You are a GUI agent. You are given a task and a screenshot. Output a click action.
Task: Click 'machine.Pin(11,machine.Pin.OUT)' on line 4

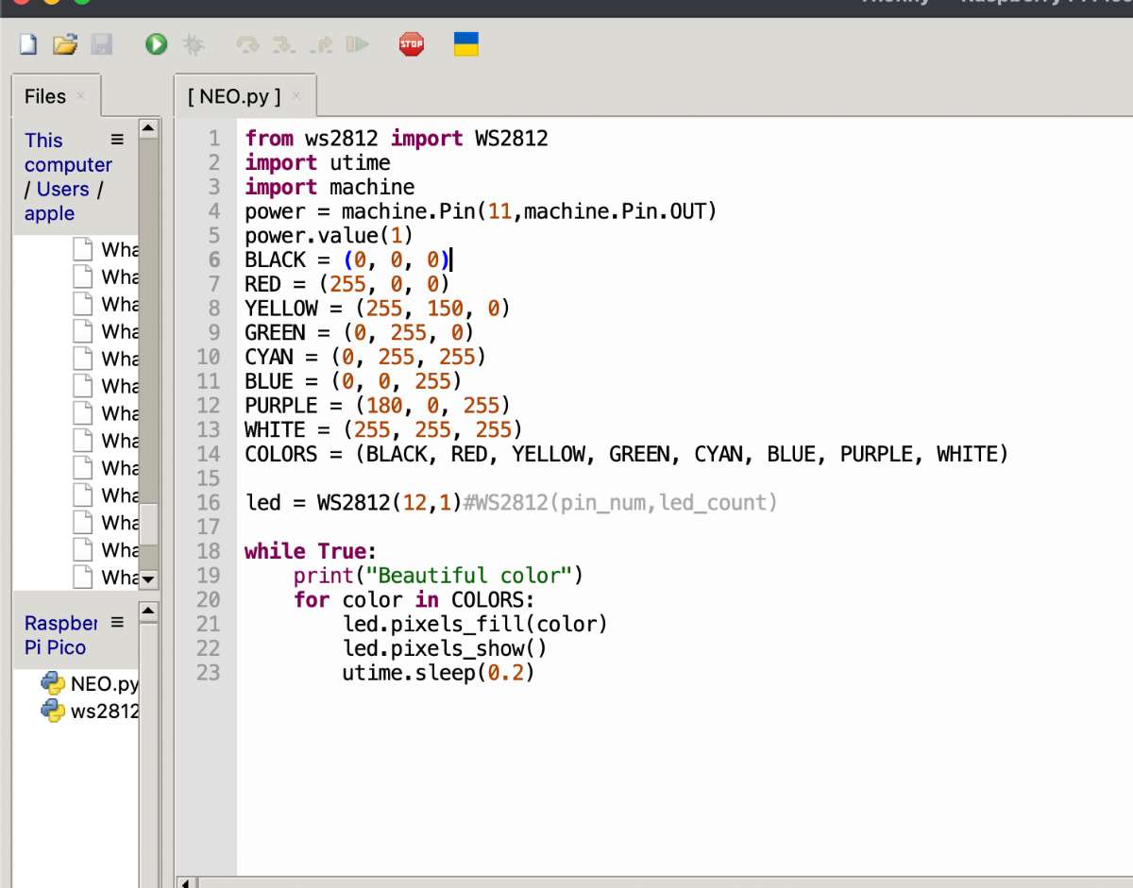pyautogui.click(x=530, y=211)
